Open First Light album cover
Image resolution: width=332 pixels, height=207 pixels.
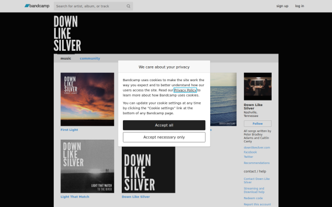tap(87, 99)
